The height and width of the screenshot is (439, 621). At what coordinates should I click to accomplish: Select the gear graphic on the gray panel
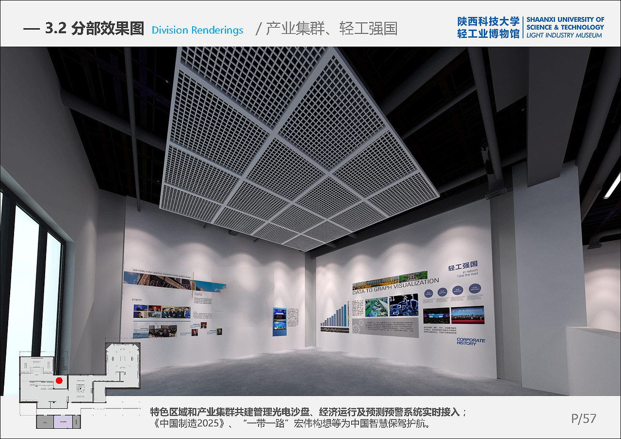pyautogui.click(x=357, y=326)
